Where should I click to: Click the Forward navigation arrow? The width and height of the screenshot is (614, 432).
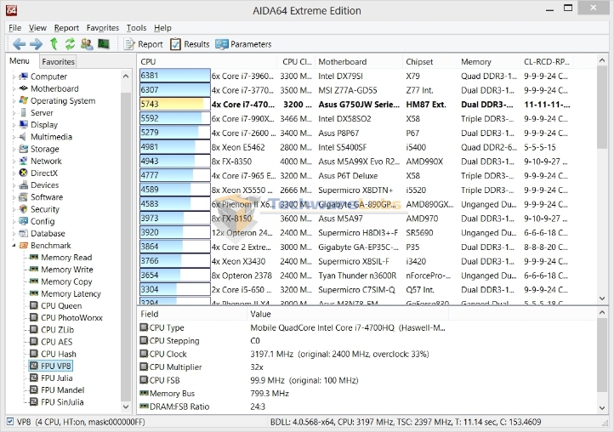click(36, 44)
